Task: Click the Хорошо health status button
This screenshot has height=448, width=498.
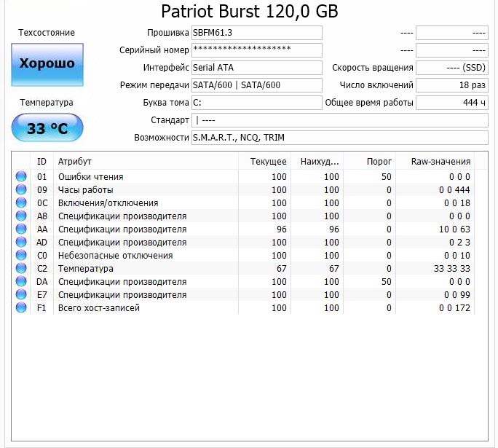Action: (47, 65)
